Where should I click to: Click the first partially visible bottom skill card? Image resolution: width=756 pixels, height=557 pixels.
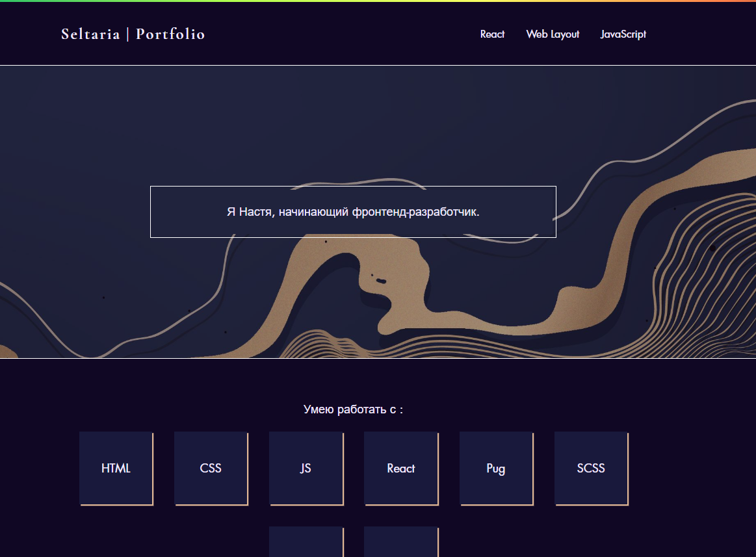tap(306, 543)
